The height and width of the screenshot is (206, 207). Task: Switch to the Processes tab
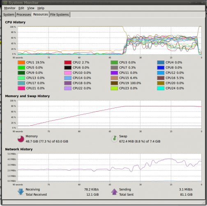(24, 14)
